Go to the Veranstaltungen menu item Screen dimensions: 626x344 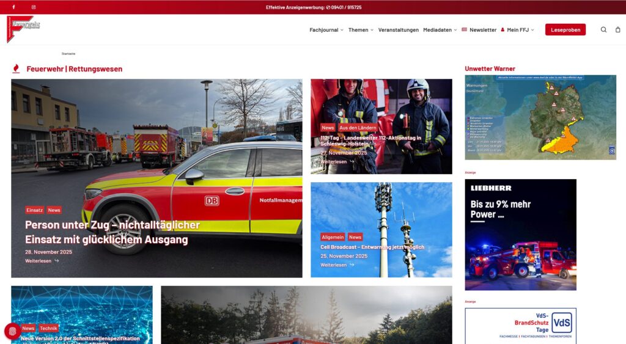pos(398,30)
